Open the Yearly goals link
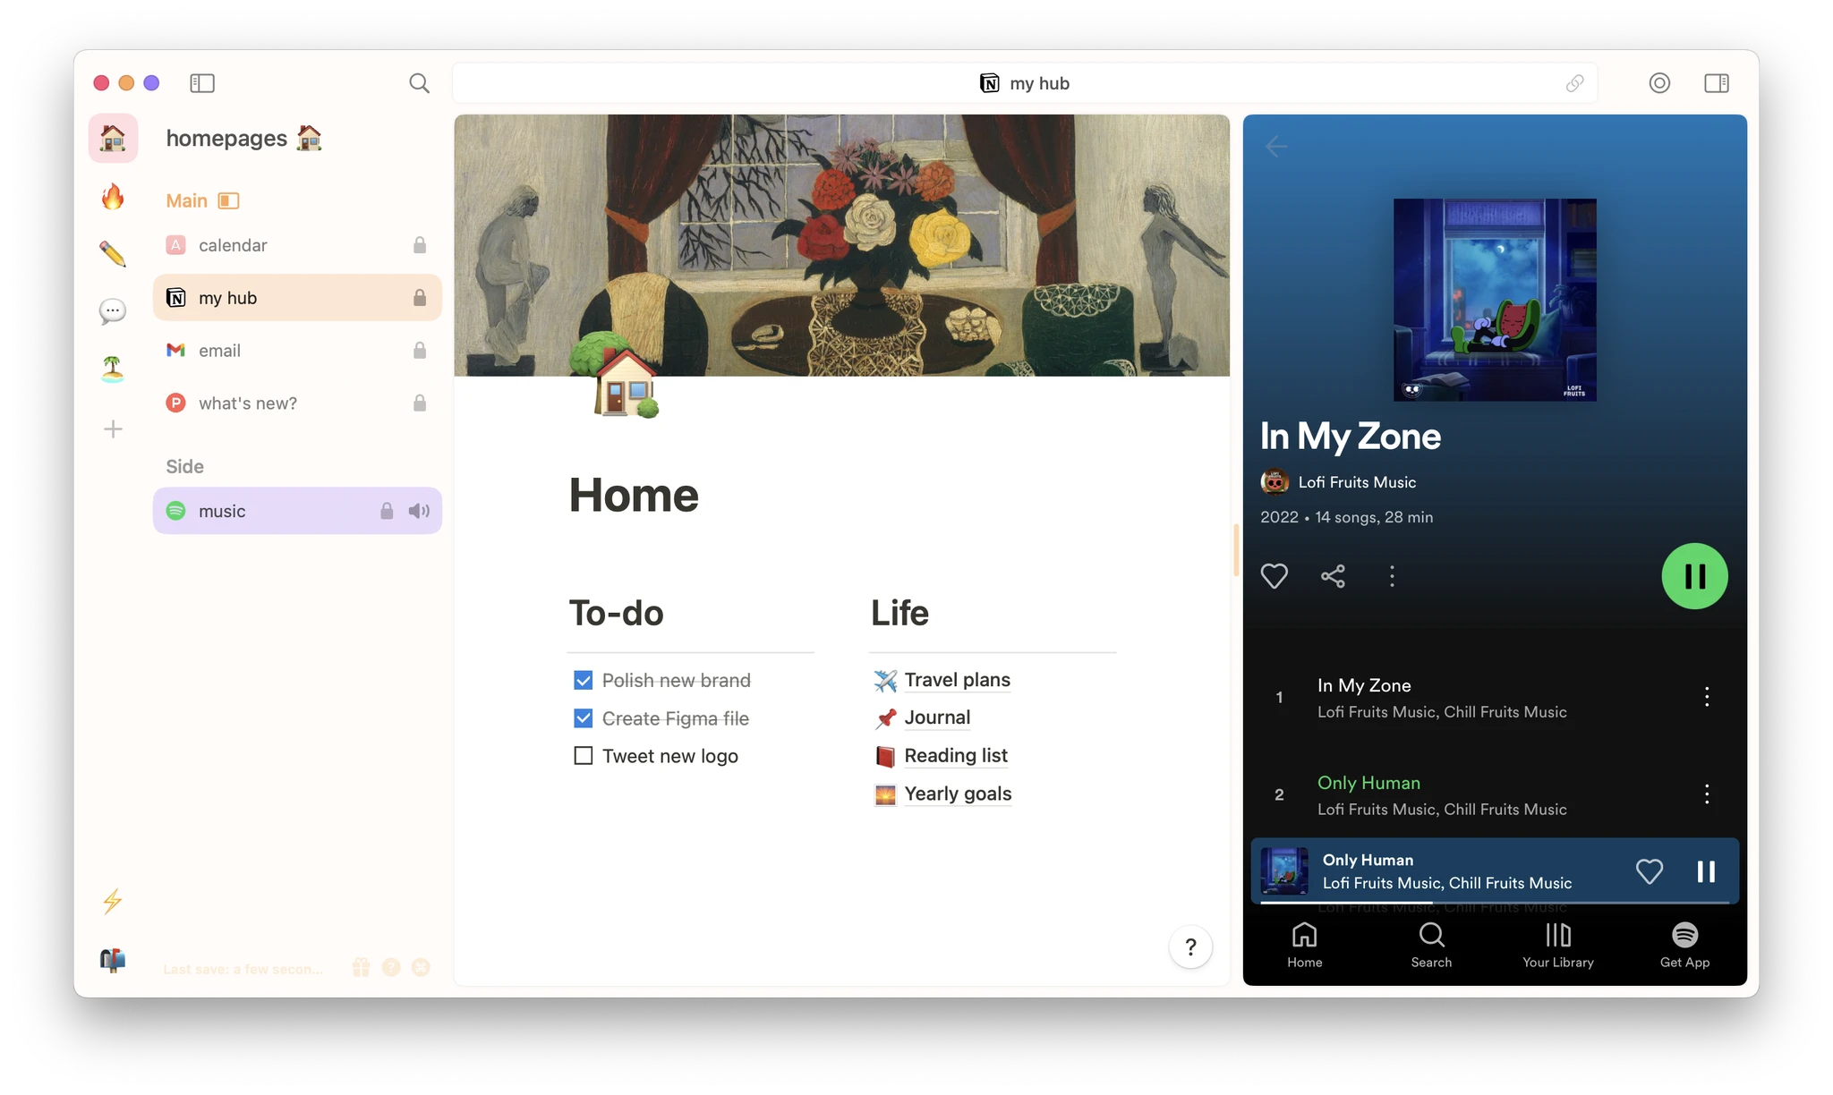The width and height of the screenshot is (1833, 1095). tap(958, 794)
